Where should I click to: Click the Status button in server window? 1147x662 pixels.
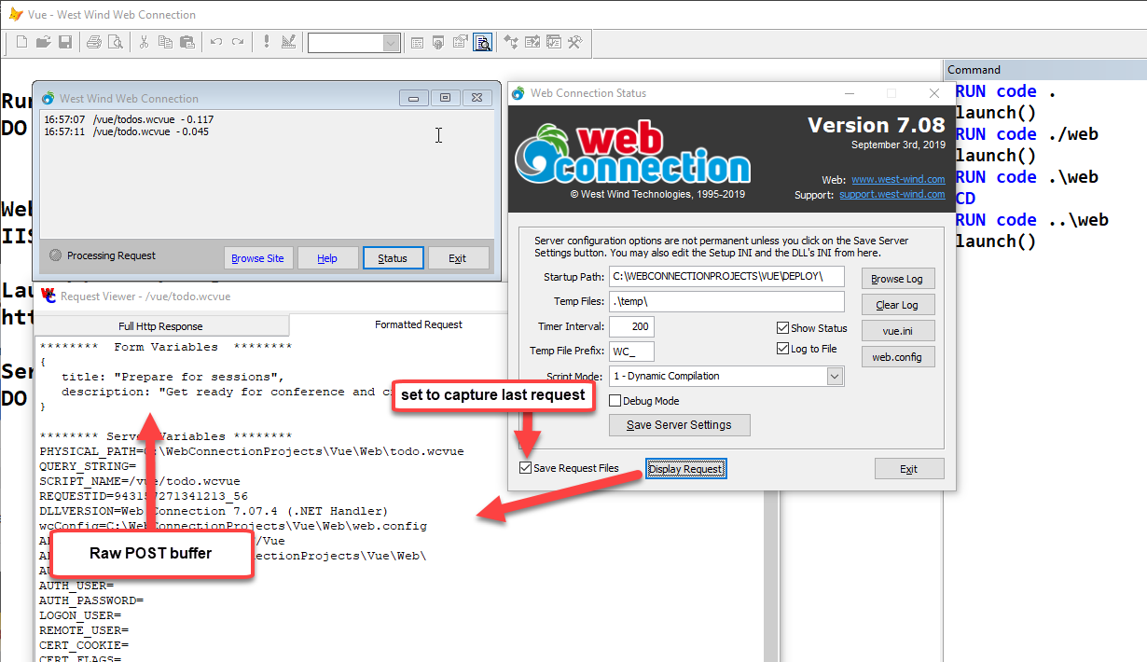pyautogui.click(x=393, y=258)
